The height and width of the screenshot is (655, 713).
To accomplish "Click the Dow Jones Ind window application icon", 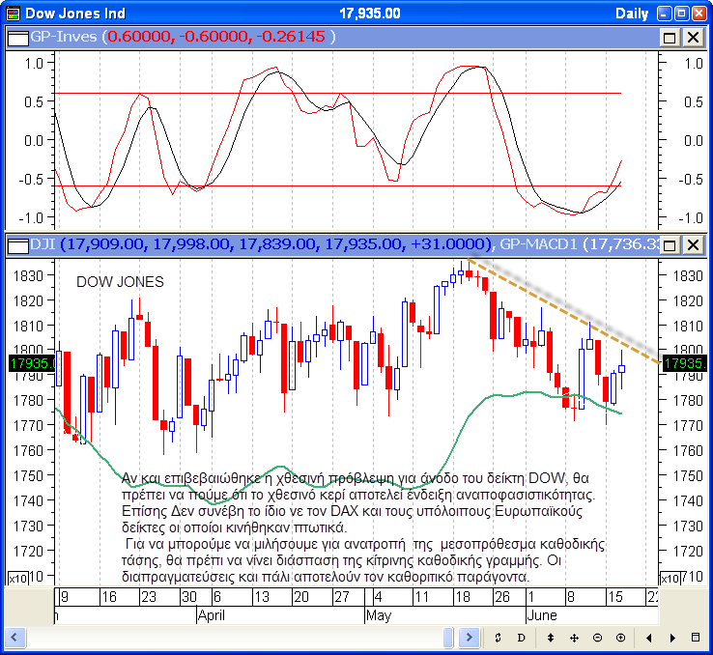I will point(14,14).
